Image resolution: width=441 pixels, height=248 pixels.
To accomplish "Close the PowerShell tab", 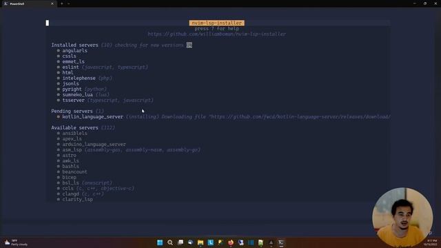I will (x=52, y=3).
